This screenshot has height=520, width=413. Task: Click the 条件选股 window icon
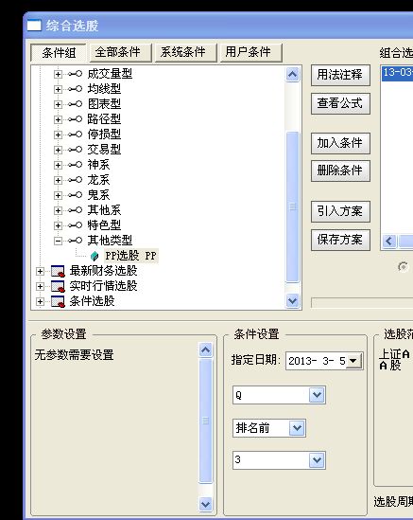click(58, 301)
